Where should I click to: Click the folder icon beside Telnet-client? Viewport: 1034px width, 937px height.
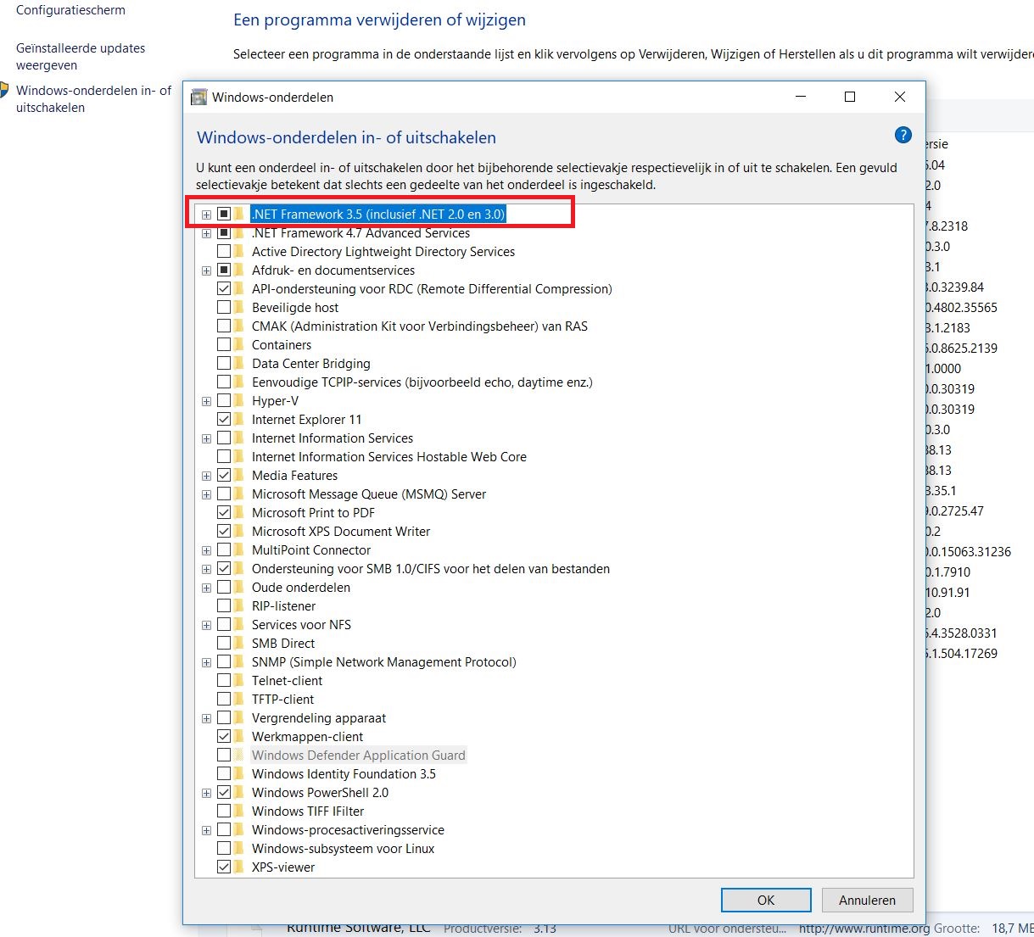point(239,681)
